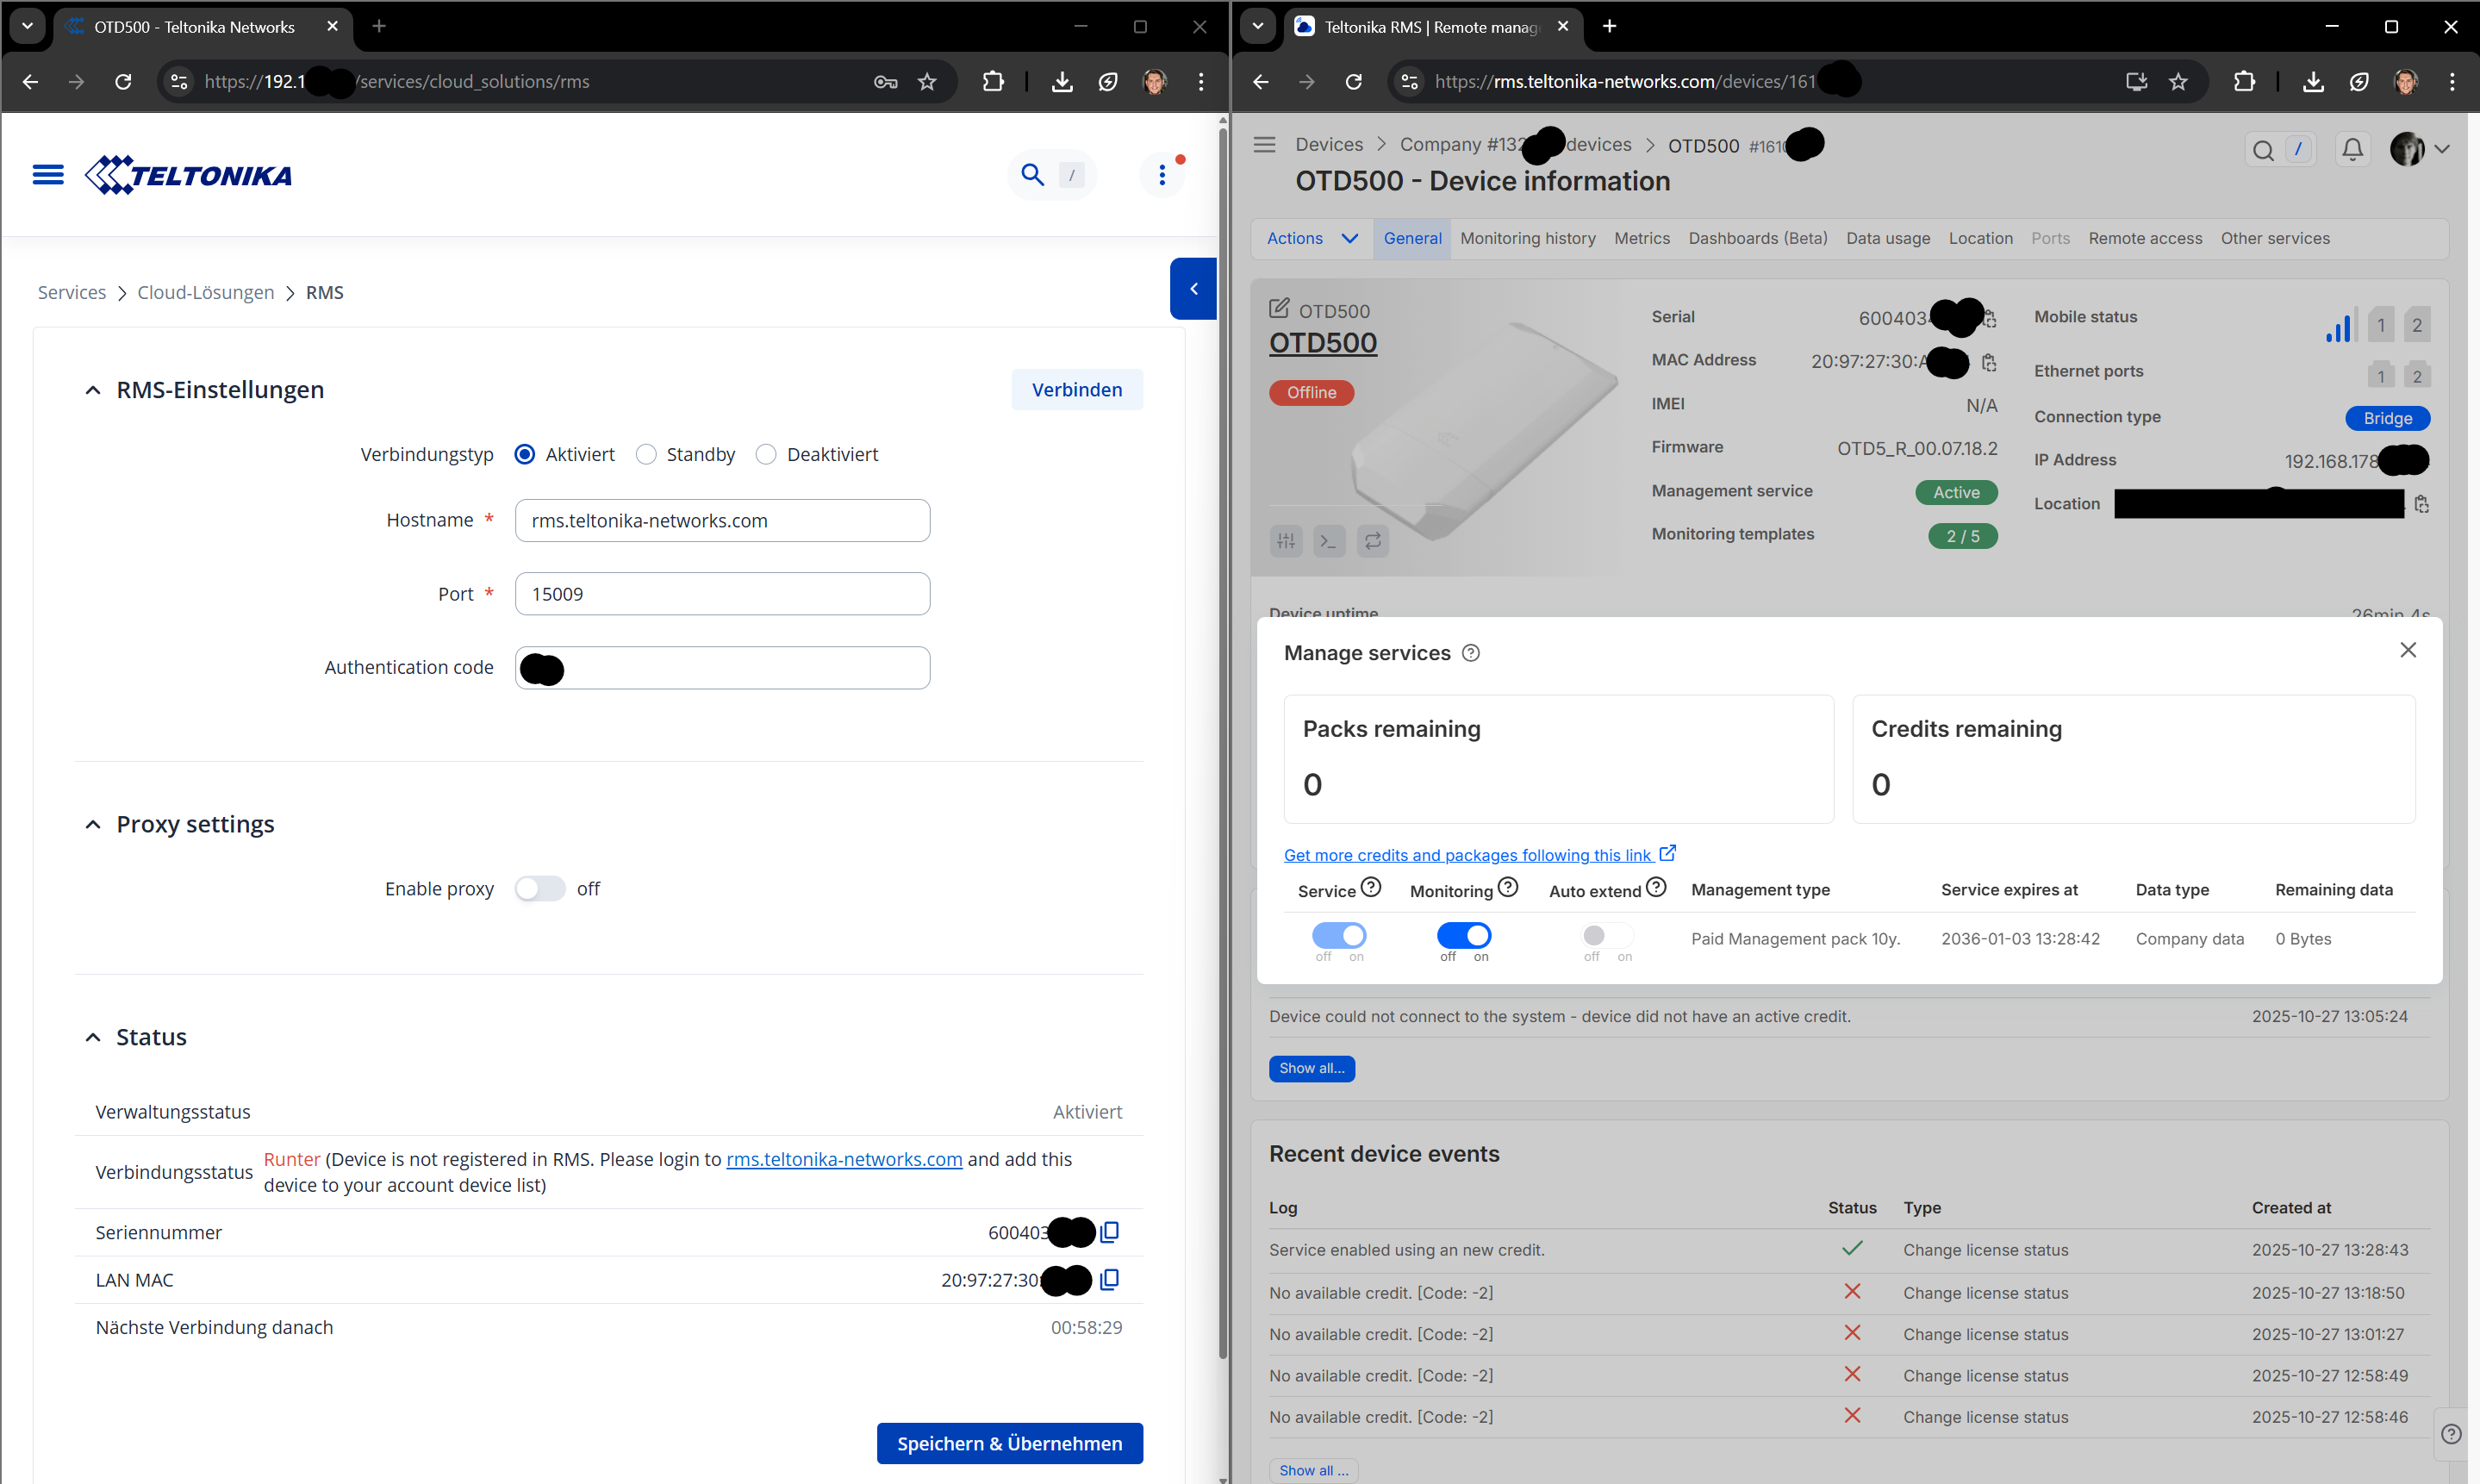2480x1484 pixels.
Task: Close the Manage services dialog
Action: (x=2407, y=650)
